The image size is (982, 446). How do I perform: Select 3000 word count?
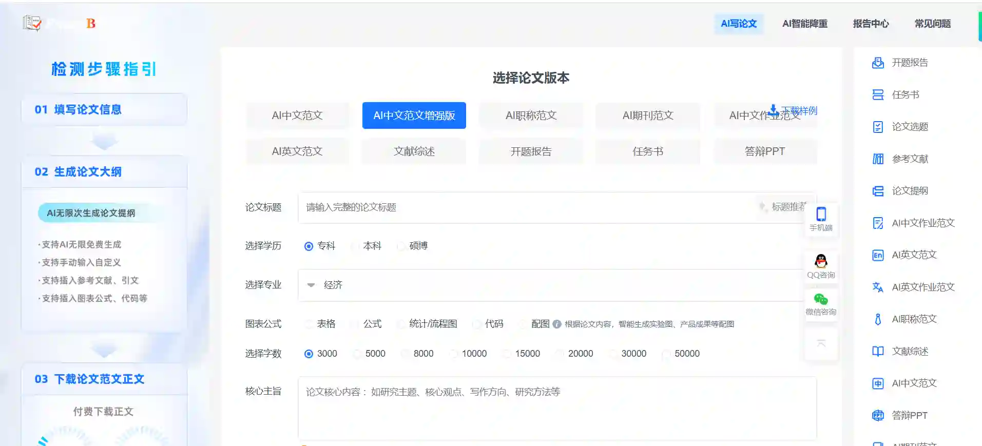[x=309, y=354]
